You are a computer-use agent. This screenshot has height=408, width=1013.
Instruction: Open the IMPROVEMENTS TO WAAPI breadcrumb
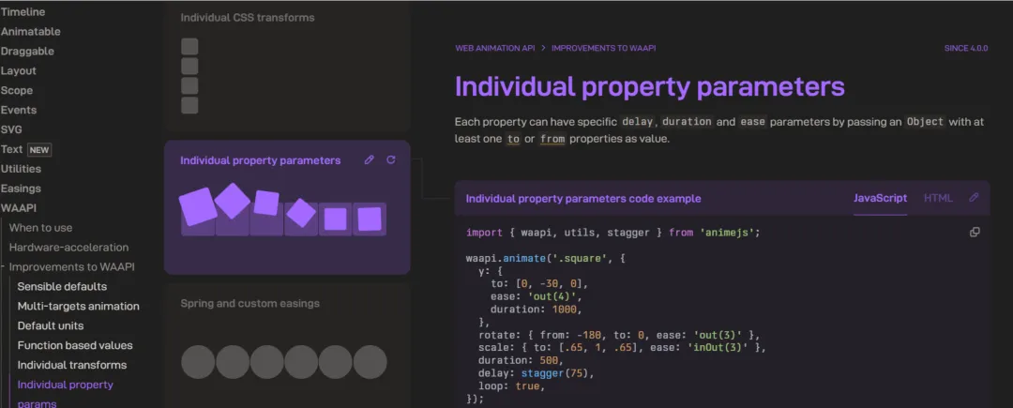[603, 48]
